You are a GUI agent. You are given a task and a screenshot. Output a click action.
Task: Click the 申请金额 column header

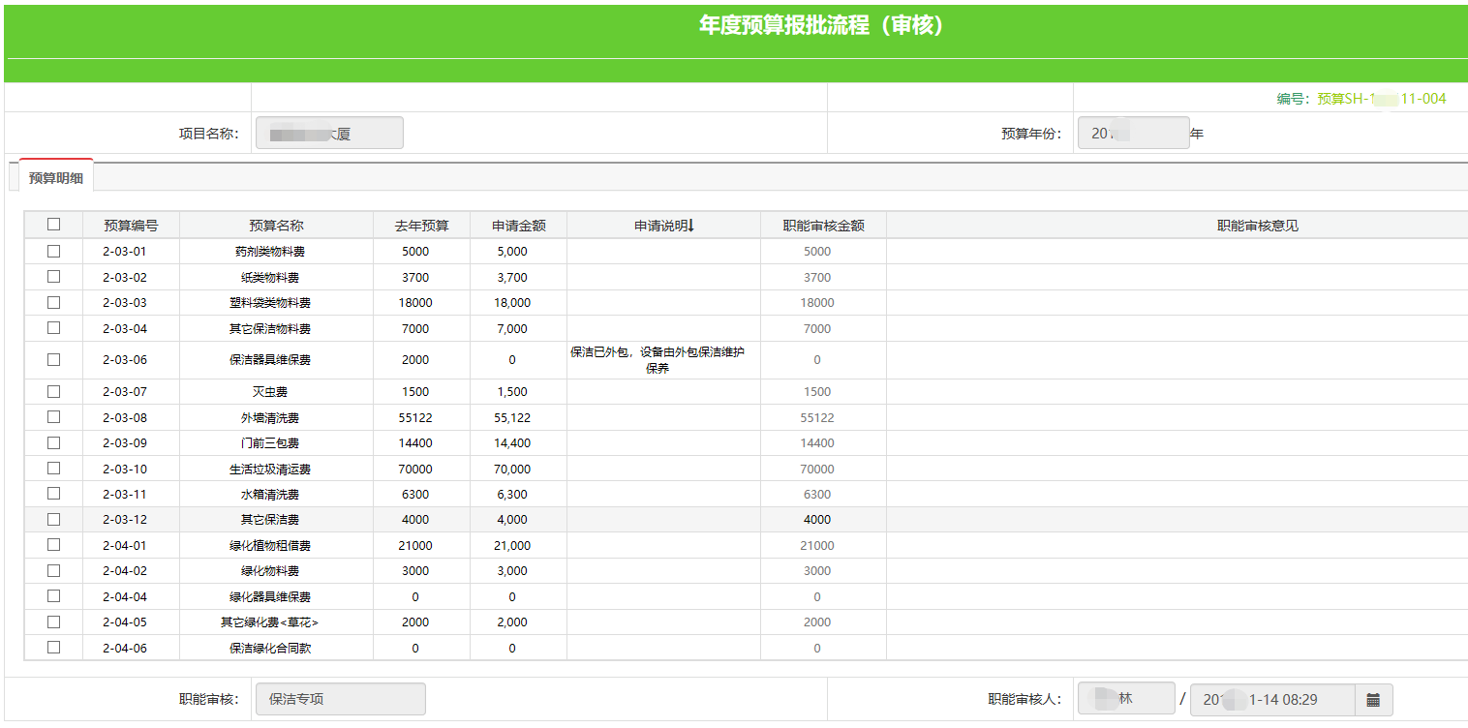point(518,226)
